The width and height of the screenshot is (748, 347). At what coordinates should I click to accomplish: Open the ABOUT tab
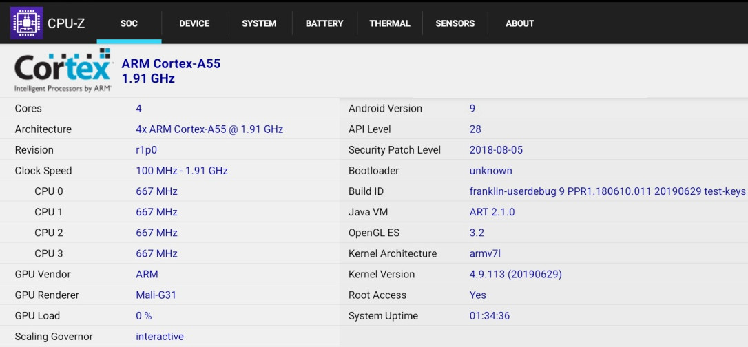pos(520,23)
